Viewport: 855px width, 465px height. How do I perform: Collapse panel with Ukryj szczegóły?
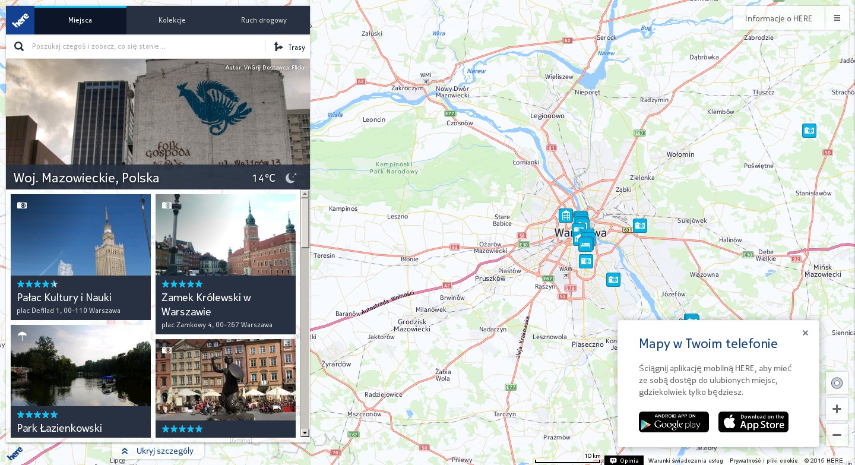158,451
